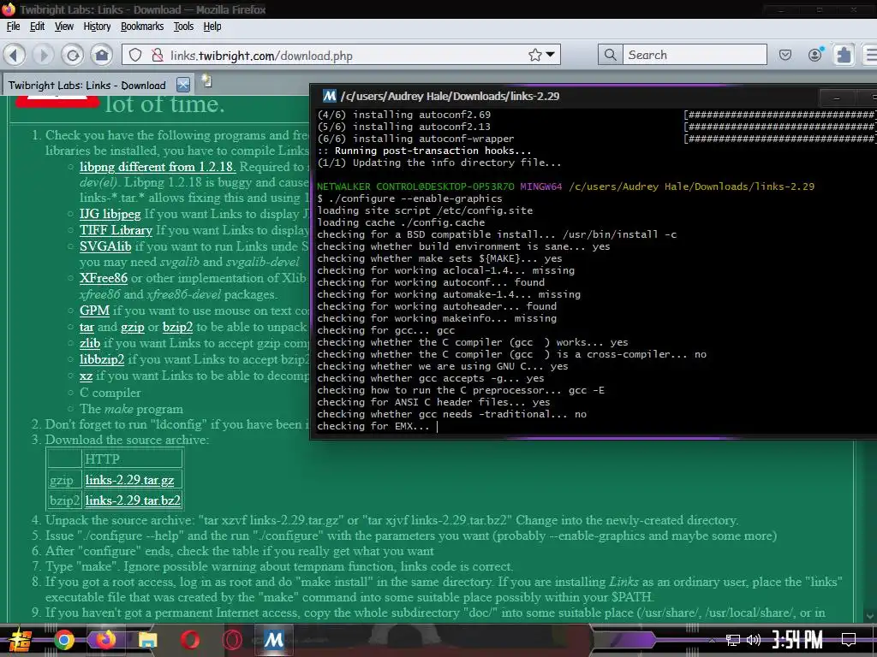This screenshot has height=657, width=877.
Task: Open the Firefox home page icon
Action: (x=102, y=55)
